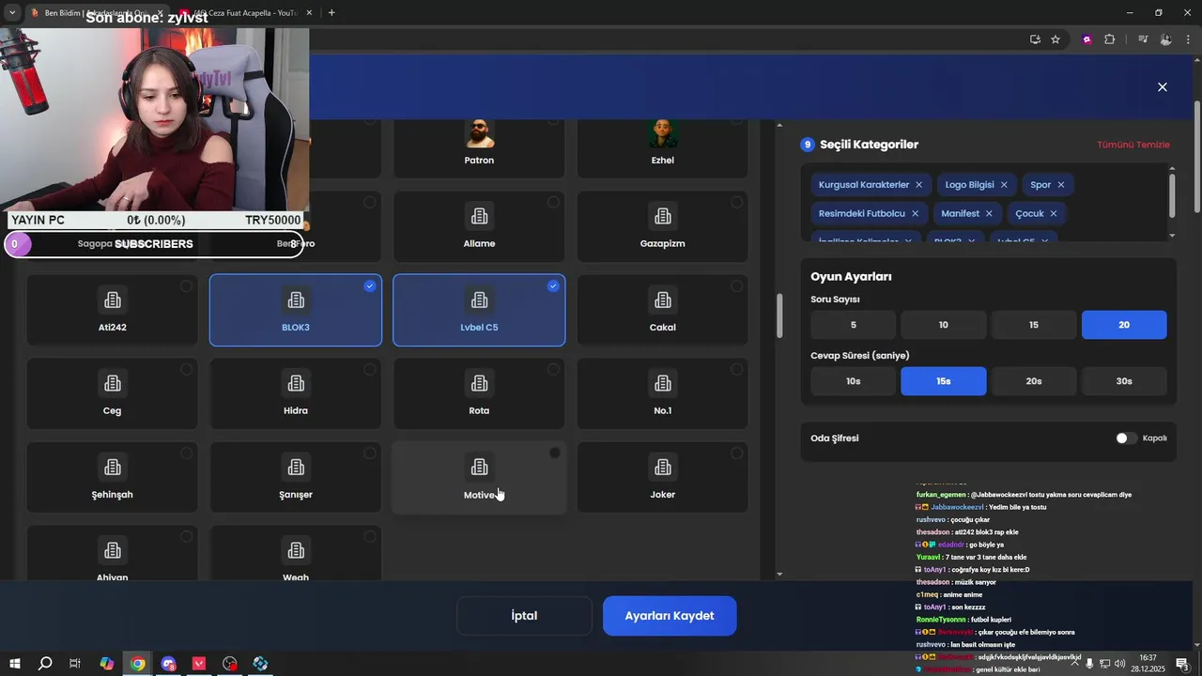Bookmark this page with star icon
Screen dimensions: 1202x676
pyautogui.click(x=1056, y=39)
